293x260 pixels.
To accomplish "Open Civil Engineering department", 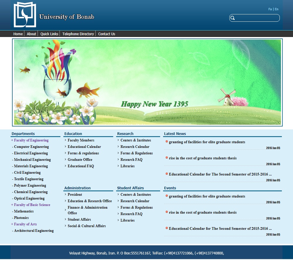I will pos(27,173).
